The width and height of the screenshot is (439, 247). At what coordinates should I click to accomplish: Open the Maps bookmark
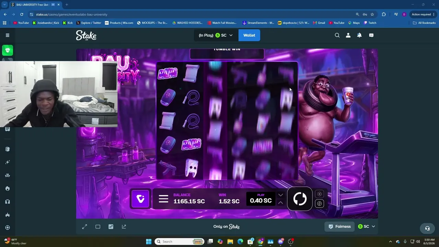click(354, 23)
